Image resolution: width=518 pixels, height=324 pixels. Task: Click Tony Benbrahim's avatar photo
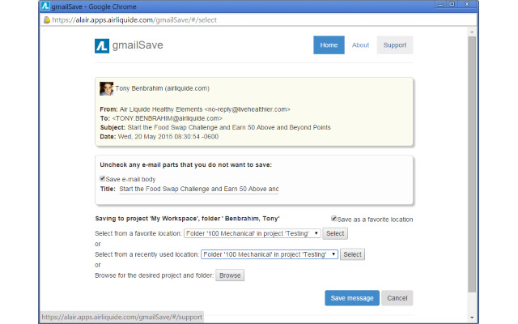(106, 88)
